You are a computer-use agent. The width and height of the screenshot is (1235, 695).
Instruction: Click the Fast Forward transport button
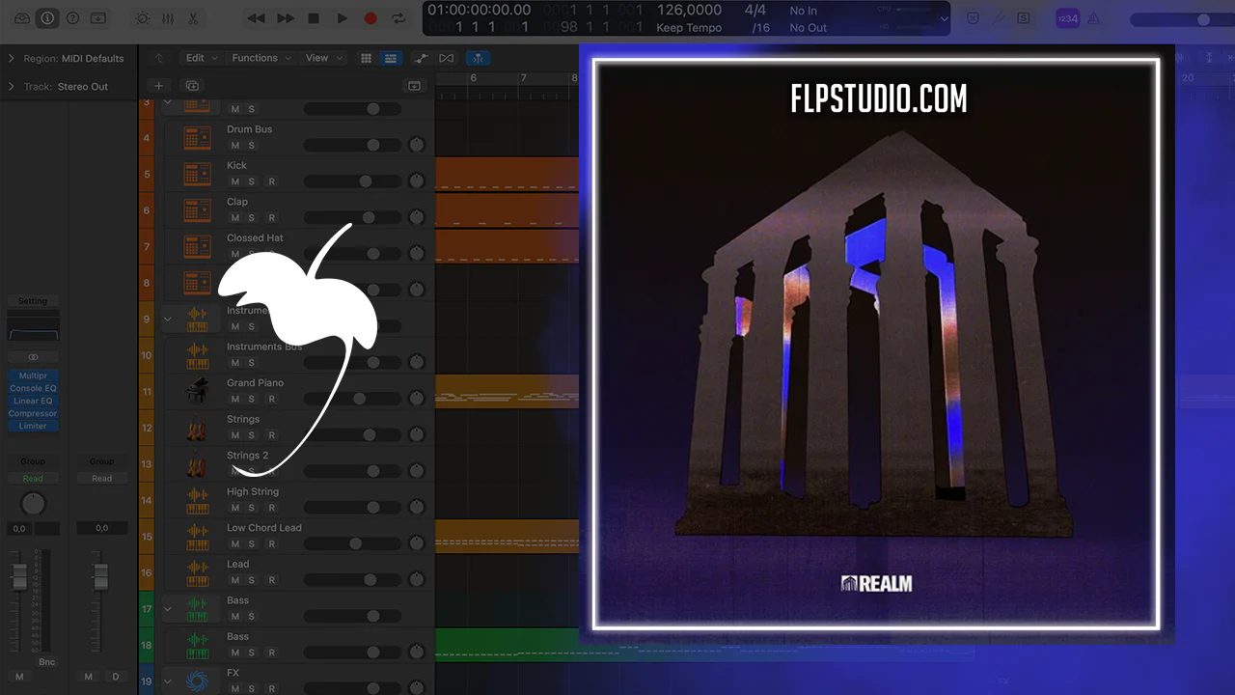click(286, 18)
